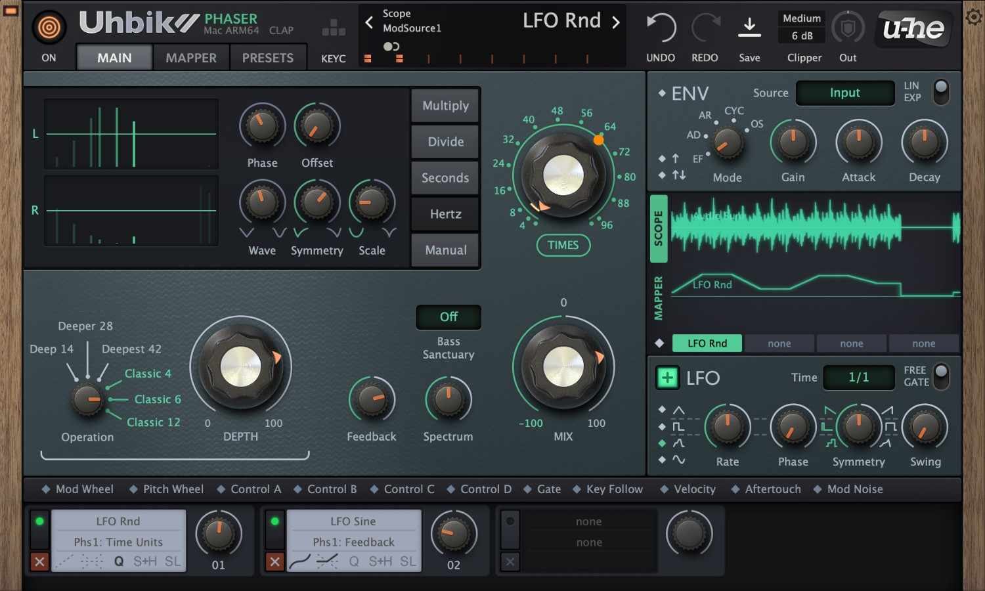Image resolution: width=985 pixels, height=591 pixels.
Task: Advance to next preset with right chevron
Action: coord(615,21)
